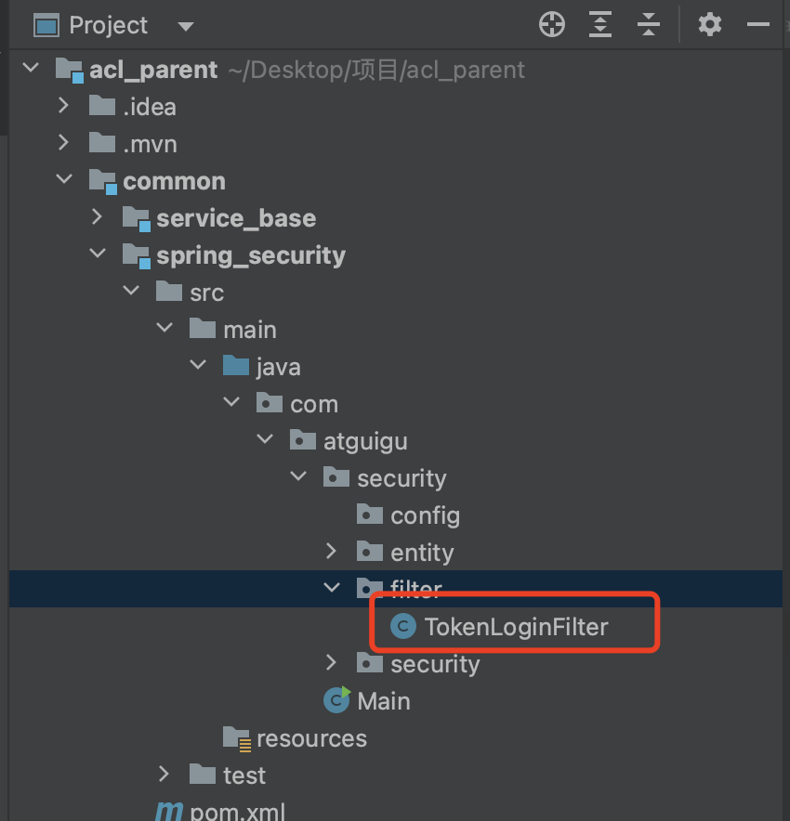Hide the Project panel with minus icon
The image size is (790, 821).
(x=758, y=25)
